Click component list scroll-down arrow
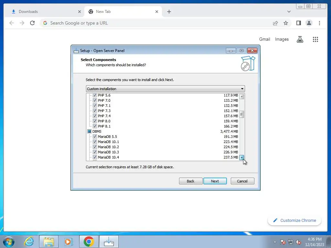This screenshot has width=331, height=248. tap(242, 158)
